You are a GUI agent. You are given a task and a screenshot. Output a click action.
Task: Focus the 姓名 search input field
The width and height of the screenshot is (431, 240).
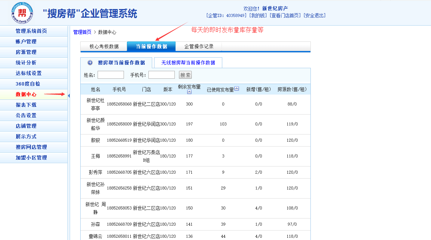(111, 75)
